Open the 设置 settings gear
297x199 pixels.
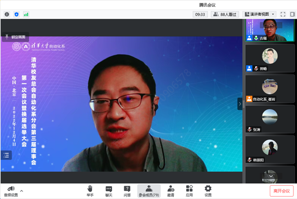(208, 191)
